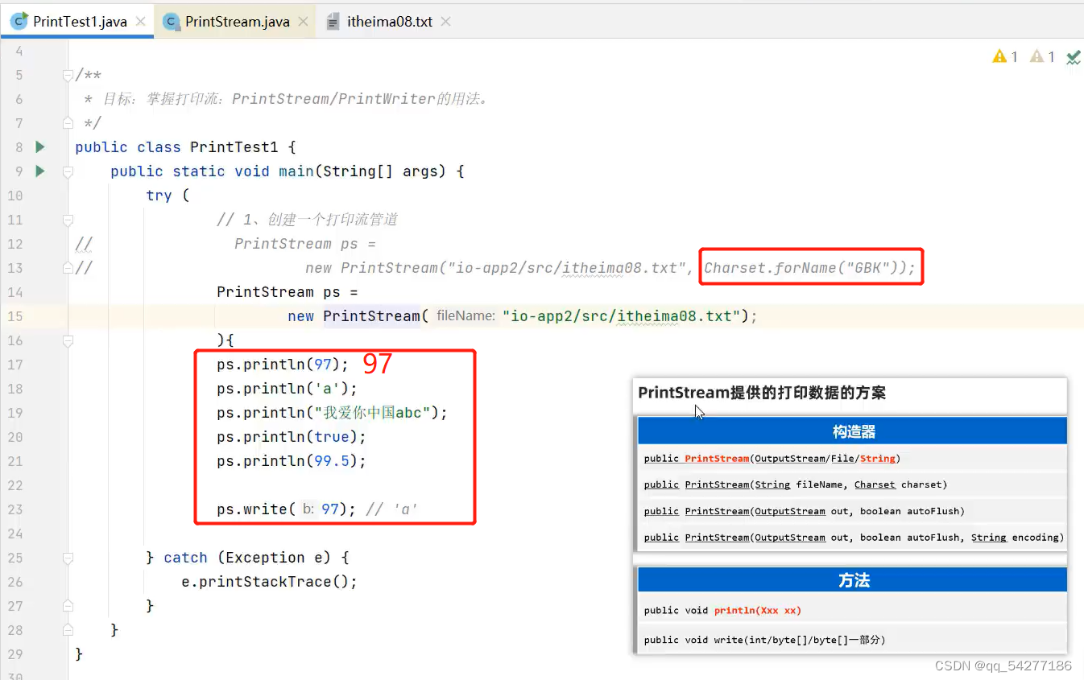Collapse the catch block at line 25
The height and width of the screenshot is (680, 1084).
click(x=68, y=558)
